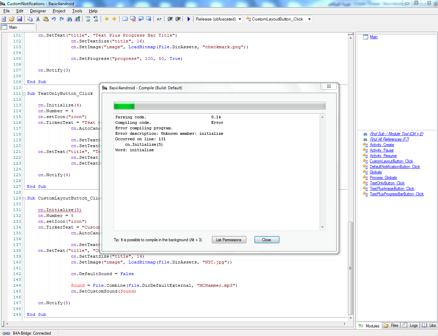Click the Cut scissors icon
Image resolution: width=438 pixels, height=336 pixels.
pyautogui.click(x=38, y=19)
